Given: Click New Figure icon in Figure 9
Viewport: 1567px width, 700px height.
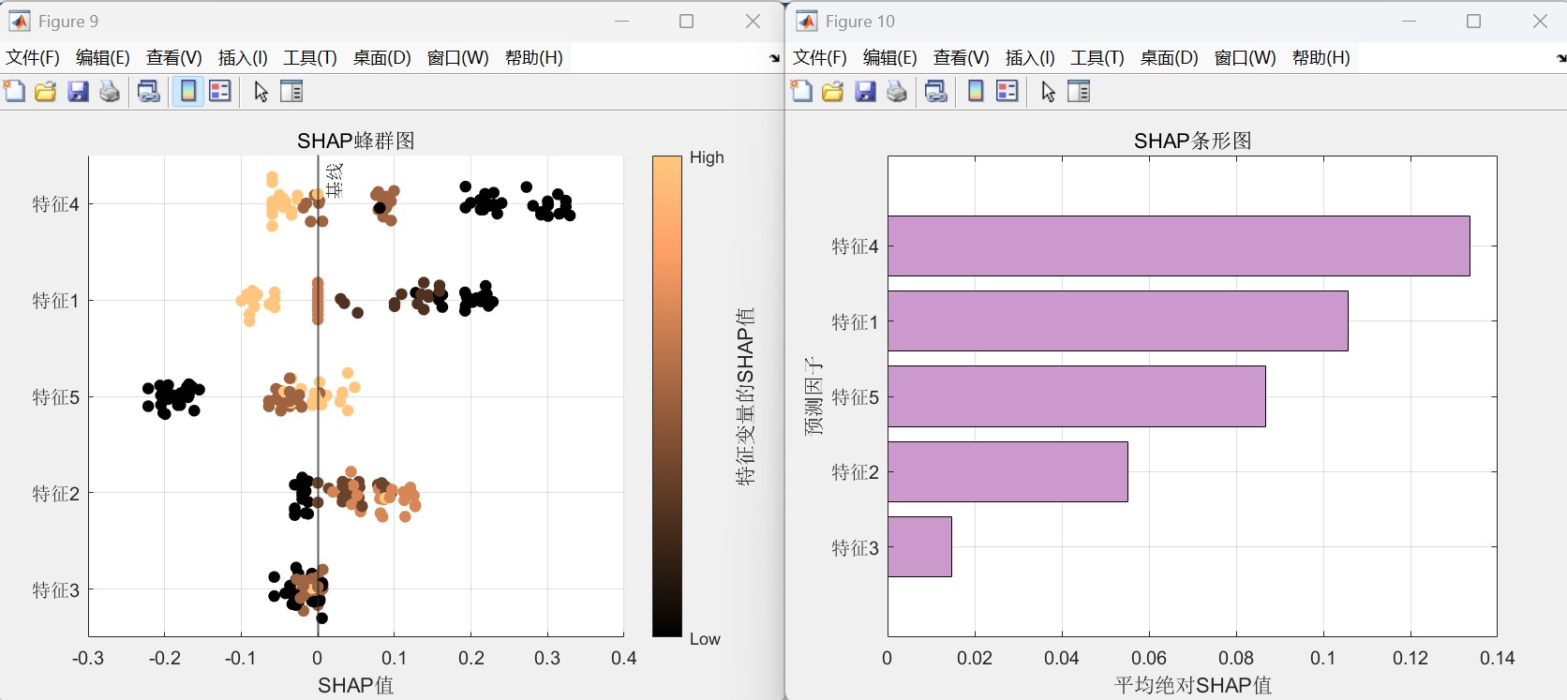Looking at the screenshot, I should pyautogui.click(x=15, y=91).
